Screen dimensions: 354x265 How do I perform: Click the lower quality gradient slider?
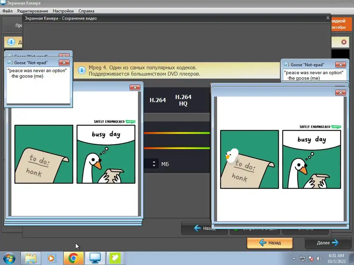point(177,148)
